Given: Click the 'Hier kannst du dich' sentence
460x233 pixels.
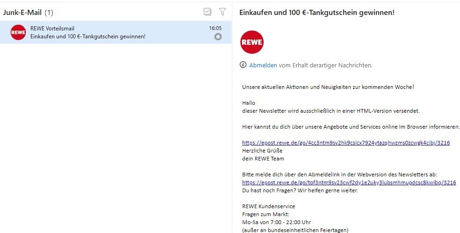Looking at the screenshot, I should pyautogui.click(x=351, y=127).
